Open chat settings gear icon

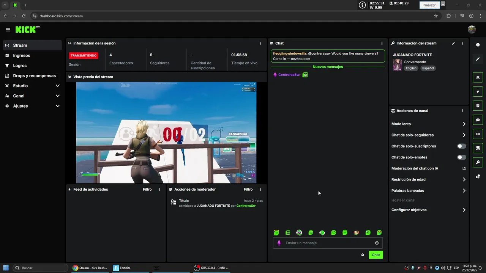(x=363, y=255)
